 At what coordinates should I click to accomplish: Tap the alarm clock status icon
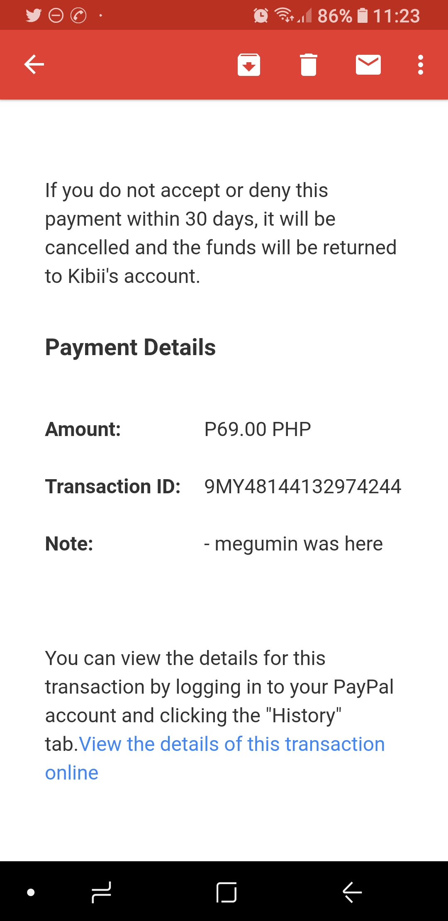pyautogui.click(x=261, y=16)
